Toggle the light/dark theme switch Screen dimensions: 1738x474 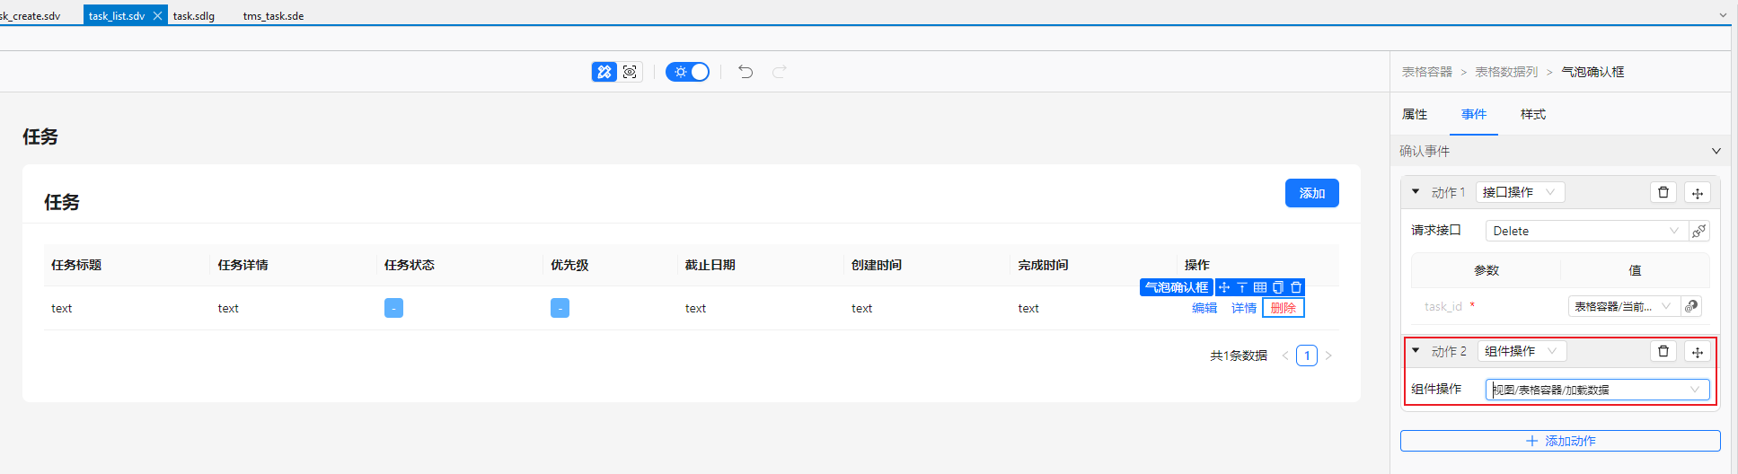(x=687, y=72)
